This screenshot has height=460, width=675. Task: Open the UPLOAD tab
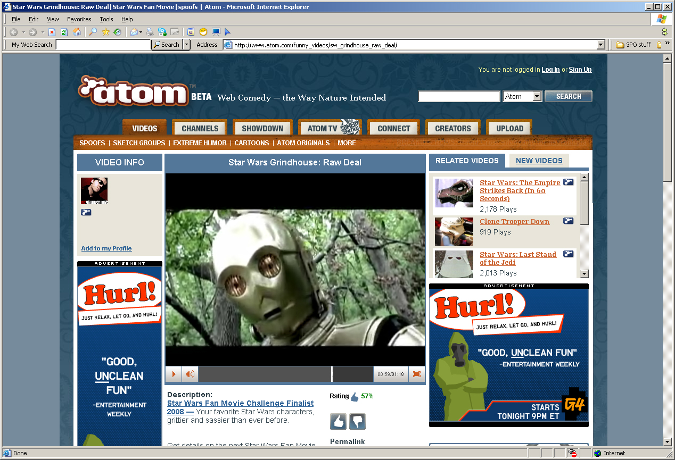509,128
